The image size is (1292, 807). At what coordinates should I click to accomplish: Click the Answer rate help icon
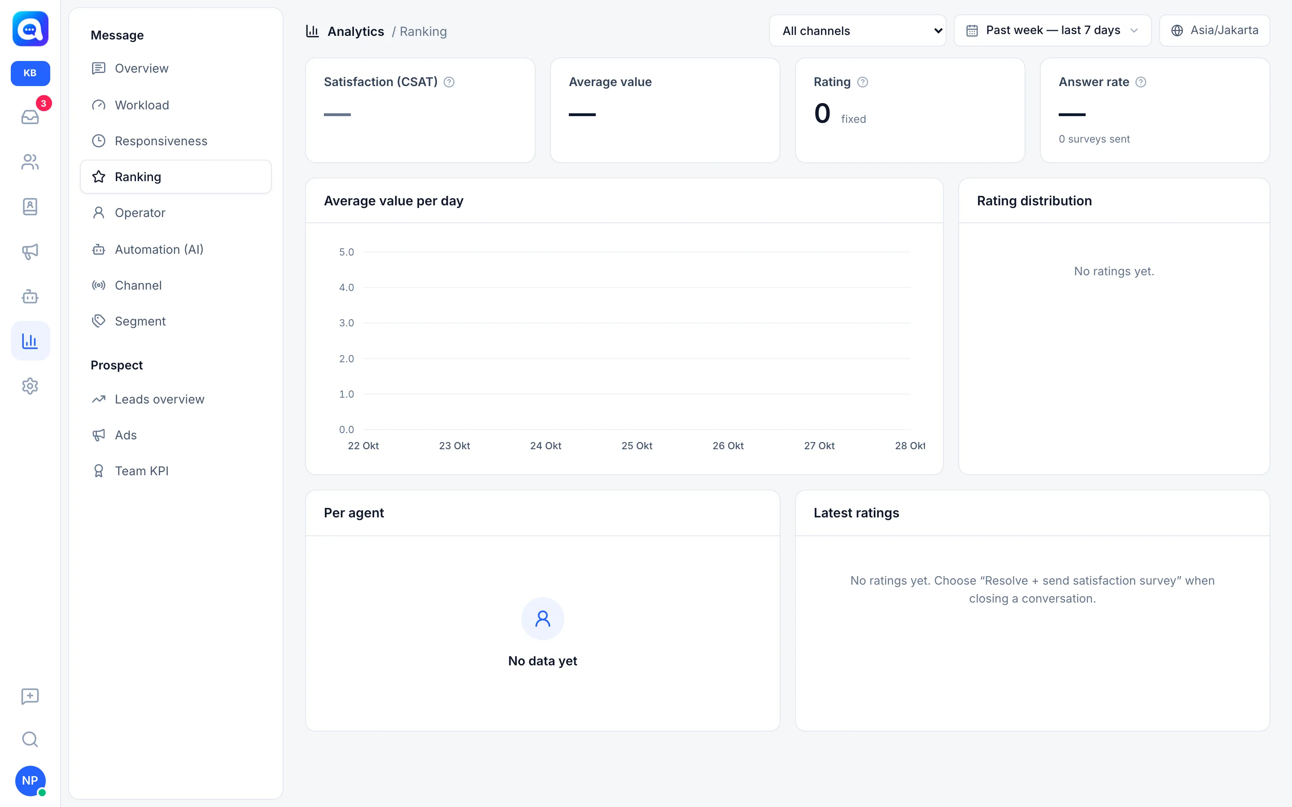pyautogui.click(x=1140, y=82)
